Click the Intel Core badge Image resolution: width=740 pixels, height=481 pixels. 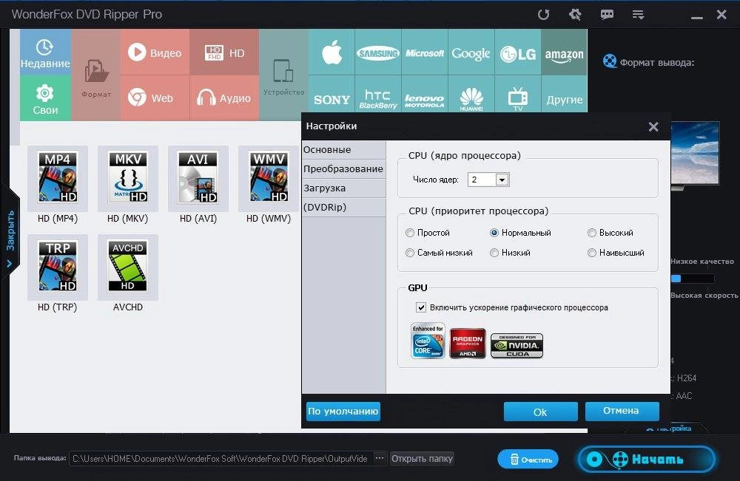pyautogui.click(x=428, y=341)
